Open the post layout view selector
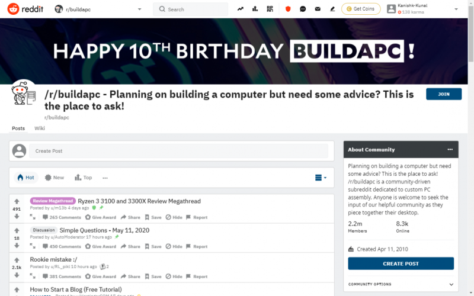The height and width of the screenshot is (296, 474). [x=321, y=178]
